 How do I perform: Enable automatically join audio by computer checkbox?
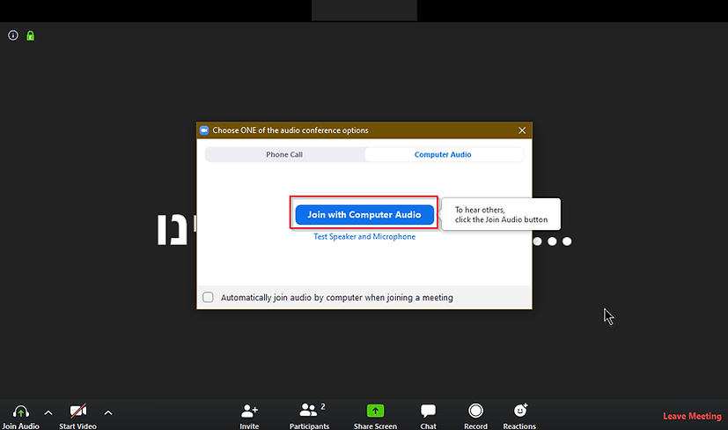[208, 297]
